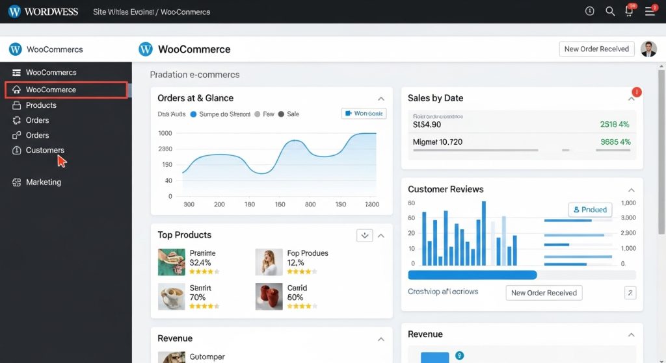Screen dimensions: 666x363
Task: Click the red alert badge on Sales by Date
Action: (636, 92)
